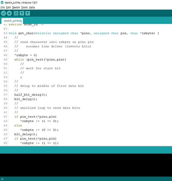Click the while keyword on line 49

[x=19, y=59]
